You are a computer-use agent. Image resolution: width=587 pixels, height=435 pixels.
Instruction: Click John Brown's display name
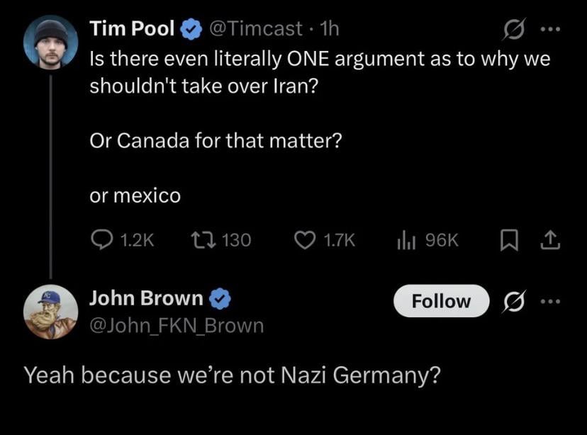coord(146,299)
